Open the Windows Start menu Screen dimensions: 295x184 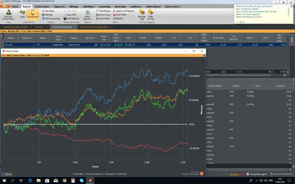(x=4, y=181)
